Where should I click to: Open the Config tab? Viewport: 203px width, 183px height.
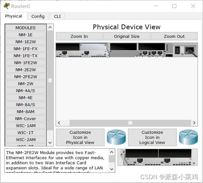(x=38, y=16)
